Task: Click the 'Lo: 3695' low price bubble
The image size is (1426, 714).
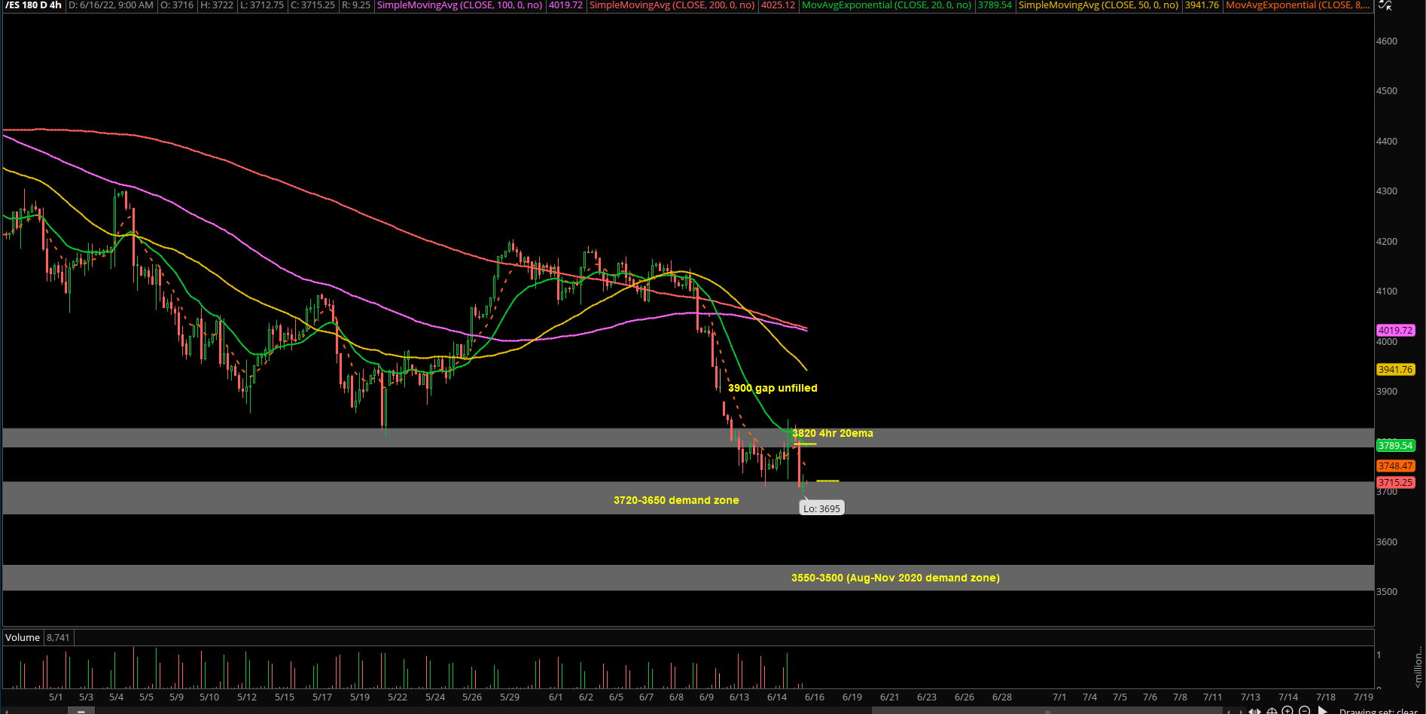Action: pyautogui.click(x=821, y=508)
